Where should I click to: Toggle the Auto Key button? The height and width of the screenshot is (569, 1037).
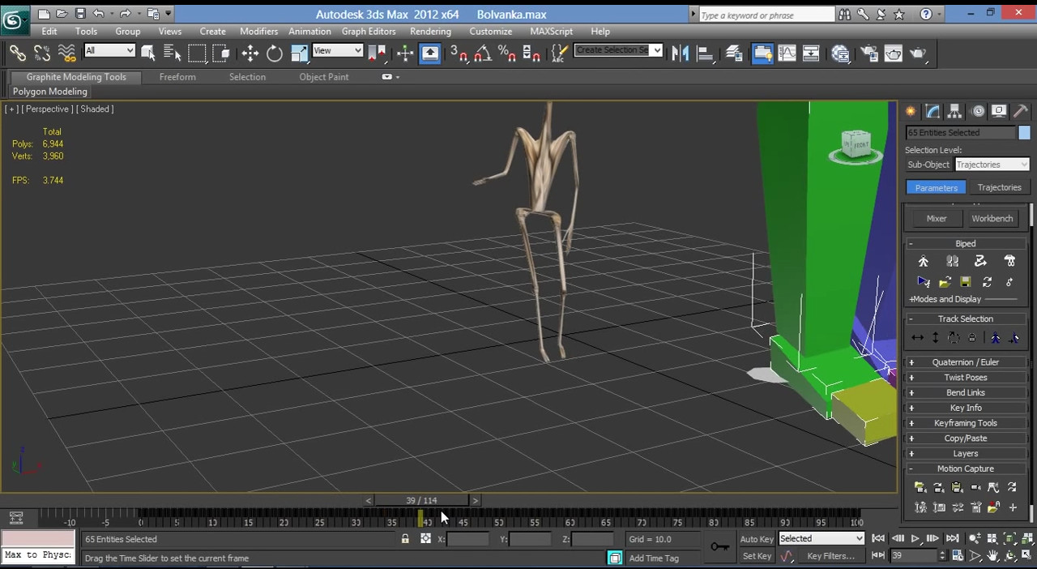coord(757,539)
